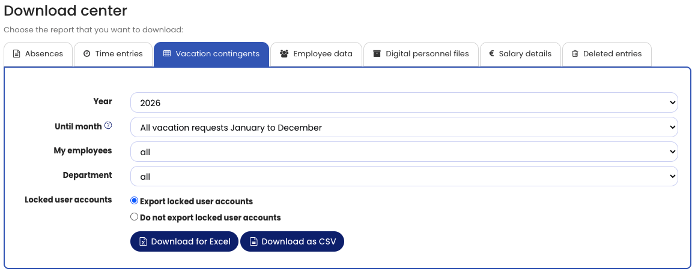Click the clock icon on Time entries tab
This screenshot has height=272, width=695.
pyautogui.click(x=86, y=54)
